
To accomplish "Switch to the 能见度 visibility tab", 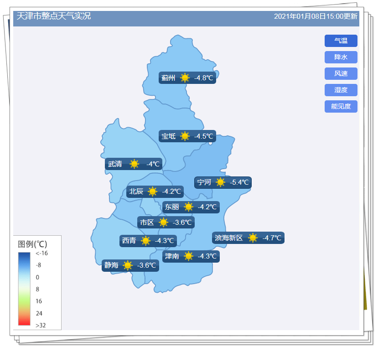I will (x=341, y=106).
